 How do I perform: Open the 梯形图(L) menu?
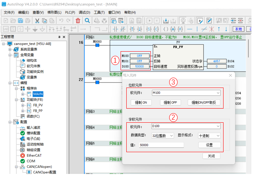click(54, 12)
